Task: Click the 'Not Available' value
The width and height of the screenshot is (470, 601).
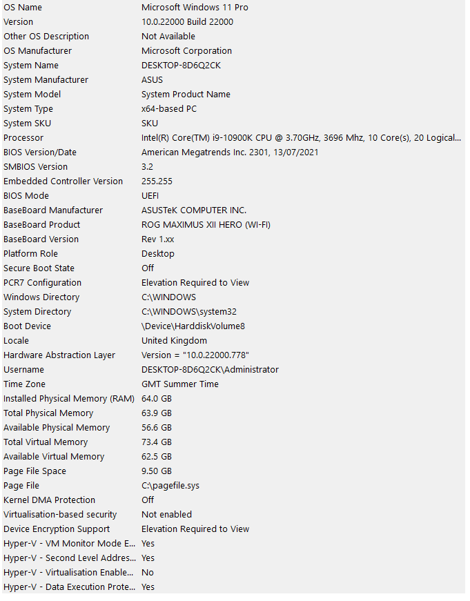Action: coord(168,37)
